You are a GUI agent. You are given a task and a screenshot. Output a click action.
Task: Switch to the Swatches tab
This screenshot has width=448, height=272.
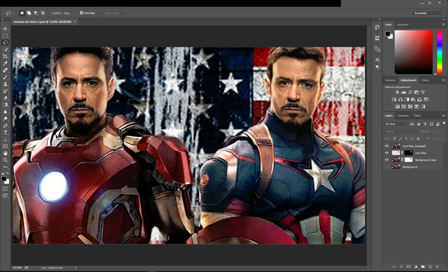[403, 24]
